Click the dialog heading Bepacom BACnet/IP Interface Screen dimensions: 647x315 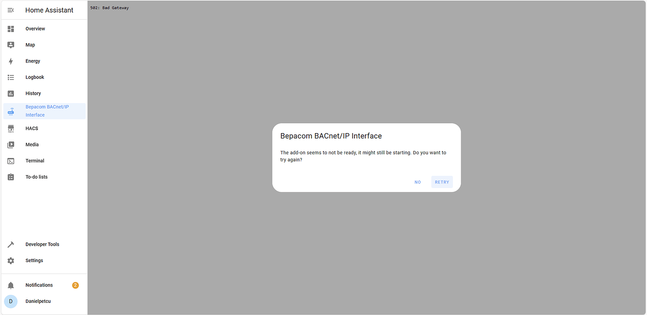pos(331,136)
